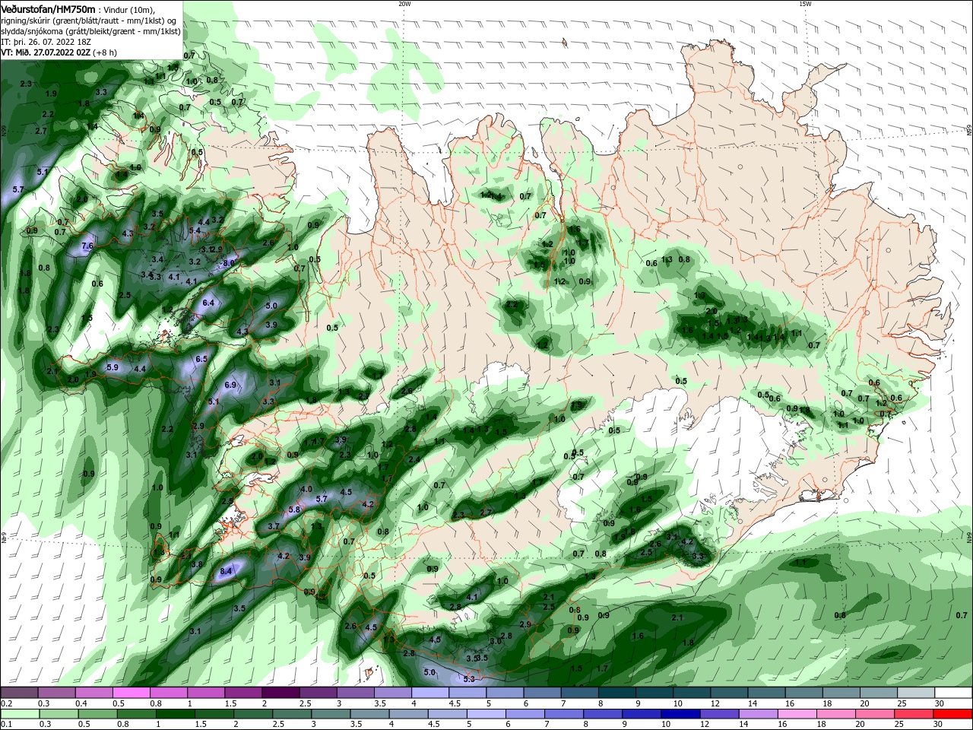Screen dimensions: 973x730
Task: Click the upper legend swatch starting at 0.2
Action: coord(19,693)
